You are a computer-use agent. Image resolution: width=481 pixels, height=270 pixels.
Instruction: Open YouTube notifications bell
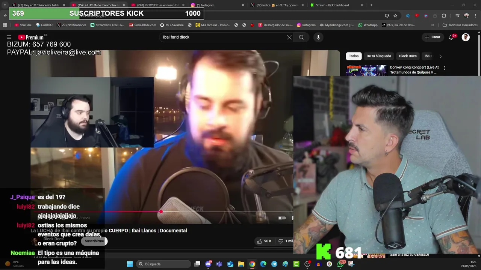point(452,37)
